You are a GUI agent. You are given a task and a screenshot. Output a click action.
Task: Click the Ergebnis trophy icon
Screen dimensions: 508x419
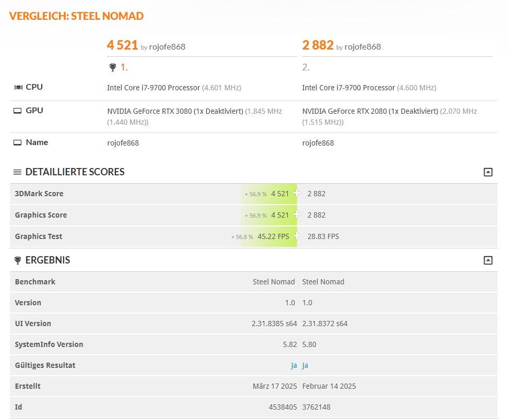click(x=18, y=260)
